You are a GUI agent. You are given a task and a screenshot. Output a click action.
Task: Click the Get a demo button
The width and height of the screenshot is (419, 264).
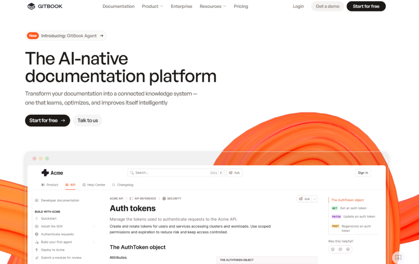[x=327, y=6]
